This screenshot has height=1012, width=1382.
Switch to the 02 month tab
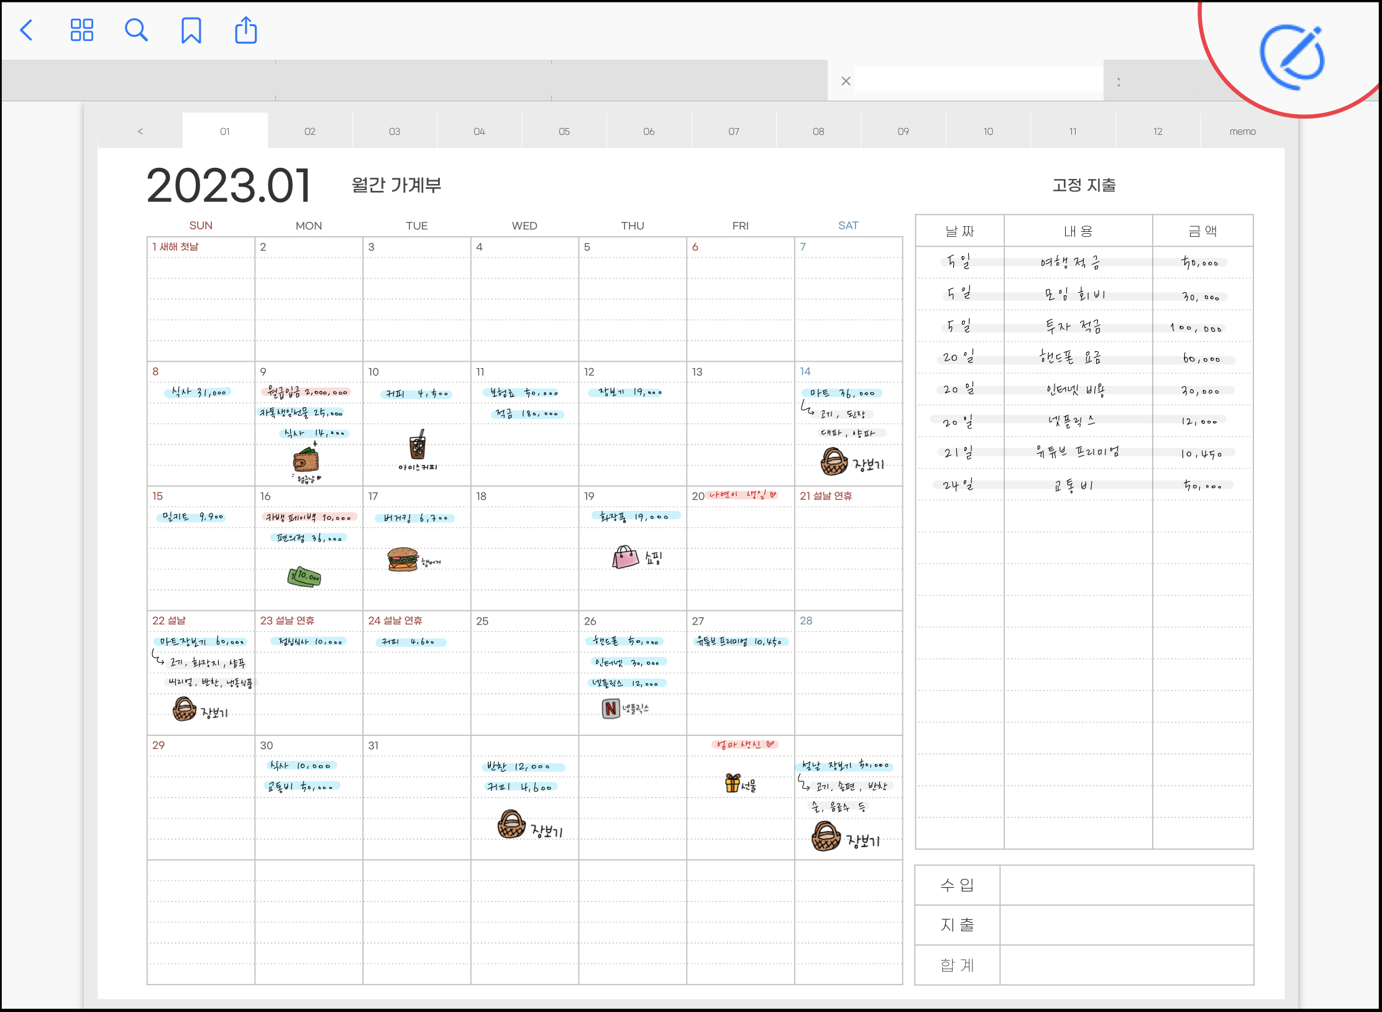(309, 131)
